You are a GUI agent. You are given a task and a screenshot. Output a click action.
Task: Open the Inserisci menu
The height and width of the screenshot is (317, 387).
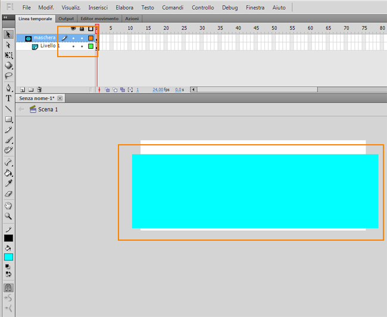point(98,8)
